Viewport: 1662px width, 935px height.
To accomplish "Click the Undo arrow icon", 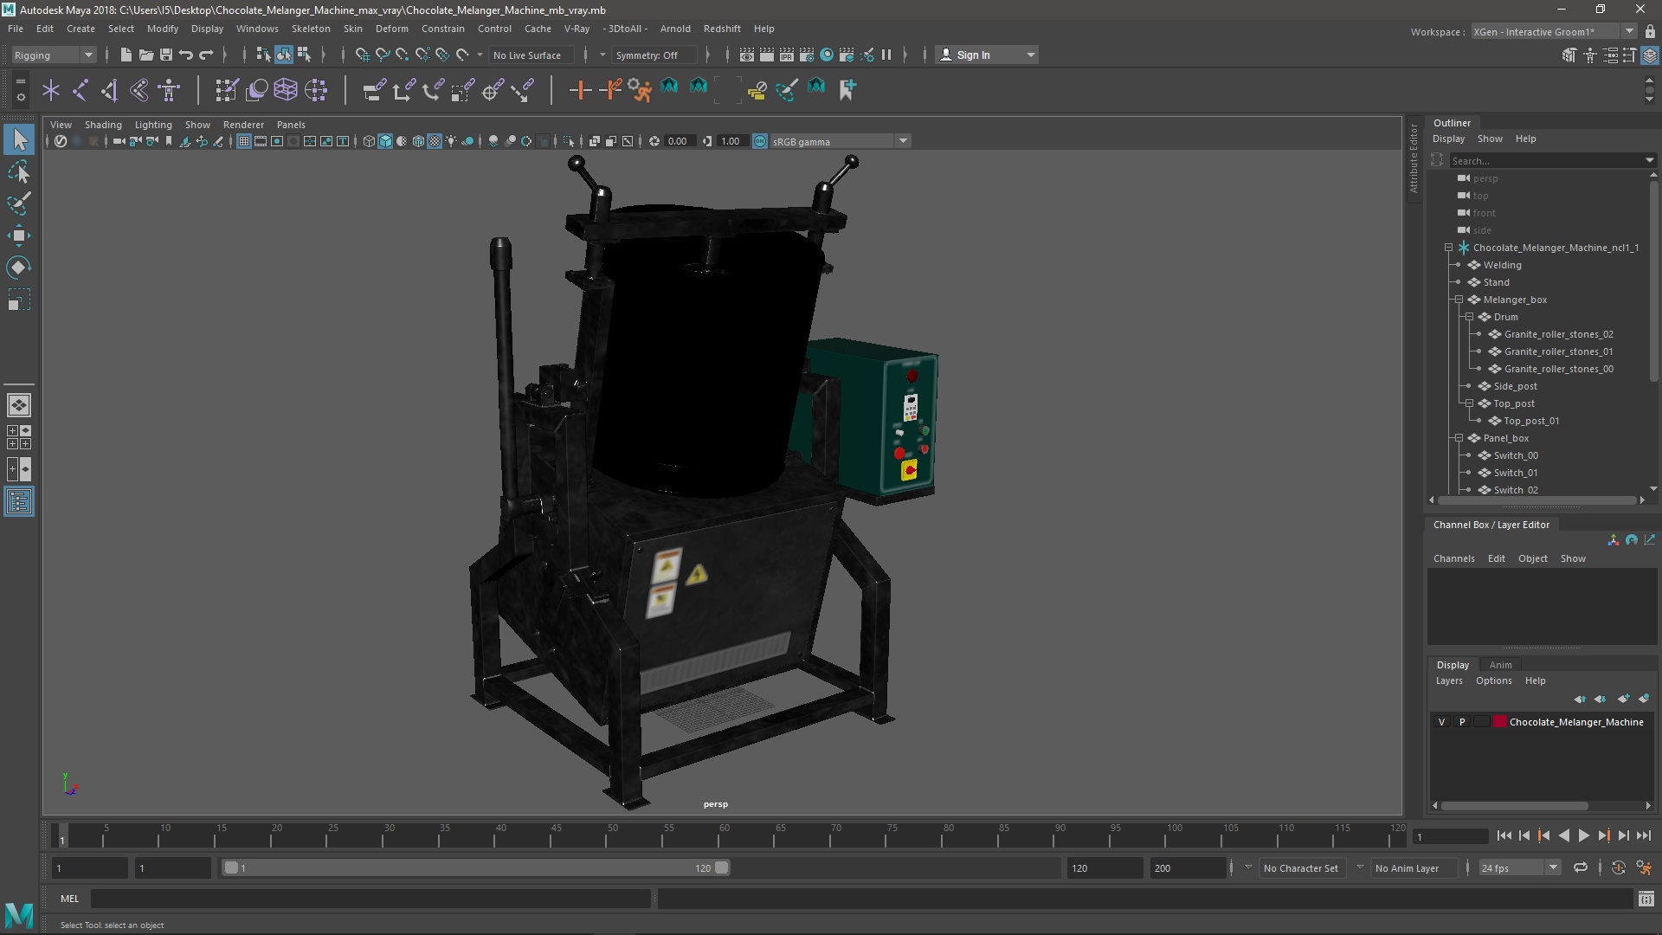I will [185, 55].
